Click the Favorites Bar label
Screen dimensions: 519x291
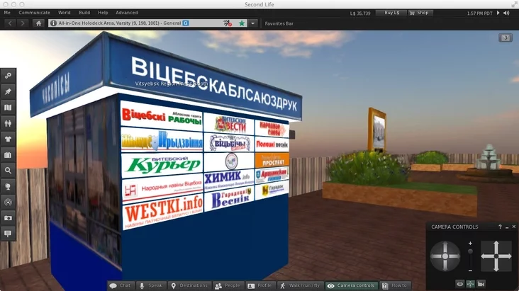coord(279,23)
